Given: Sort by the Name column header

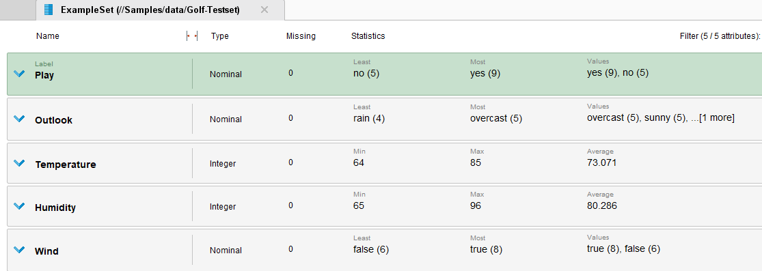Looking at the screenshot, I should (48, 36).
